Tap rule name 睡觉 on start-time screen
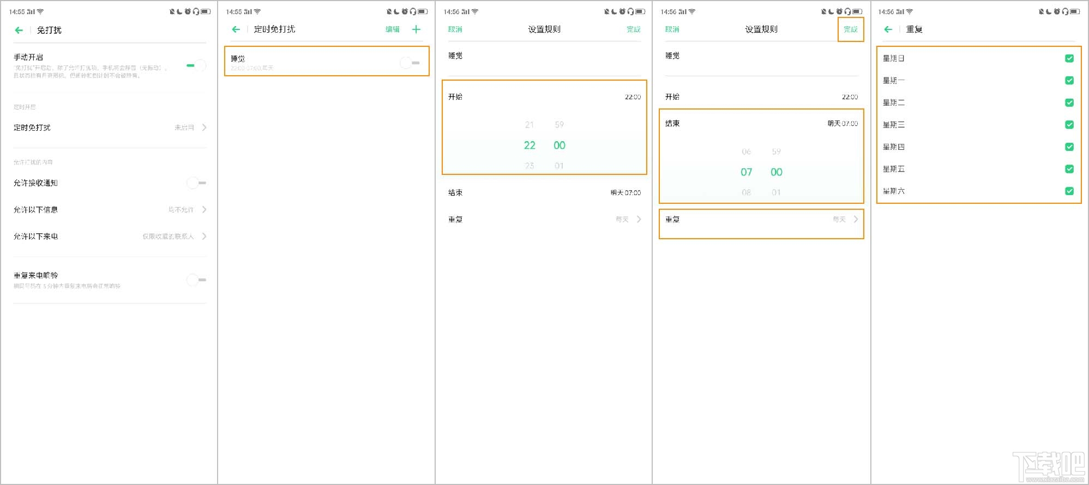This screenshot has height=485, width=1089. [455, 56]
